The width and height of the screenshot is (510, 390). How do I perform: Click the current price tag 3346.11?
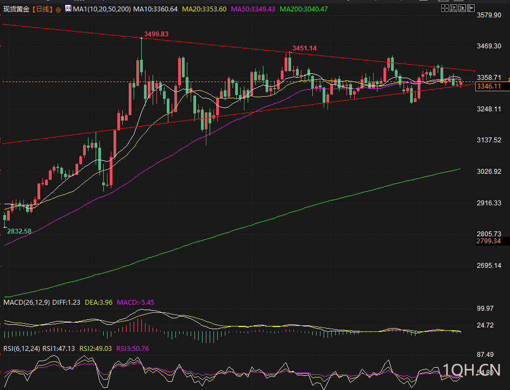tap(488, 86)
